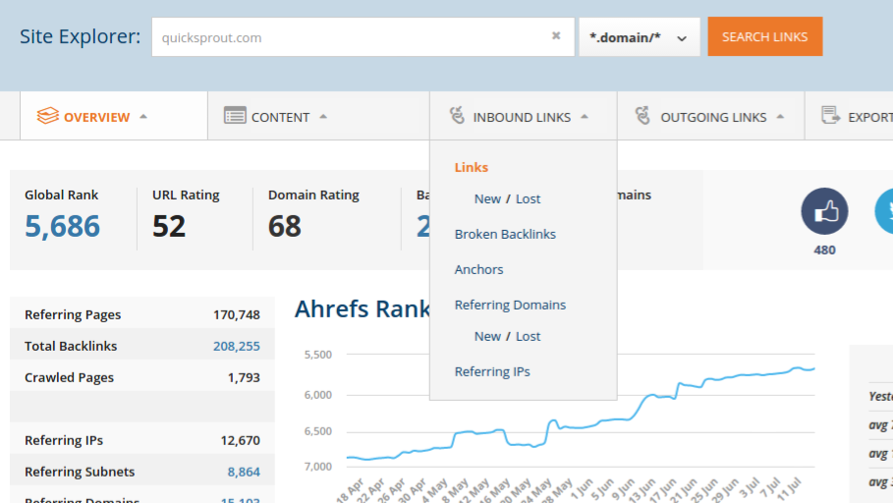
Task: Click the Referring IPs value 12,670
Action: (241, 440)
